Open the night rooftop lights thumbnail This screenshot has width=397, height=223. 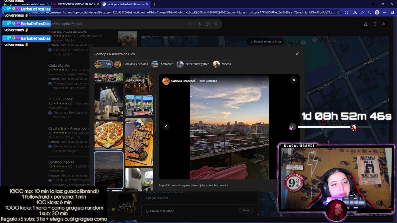coord(139,83)
